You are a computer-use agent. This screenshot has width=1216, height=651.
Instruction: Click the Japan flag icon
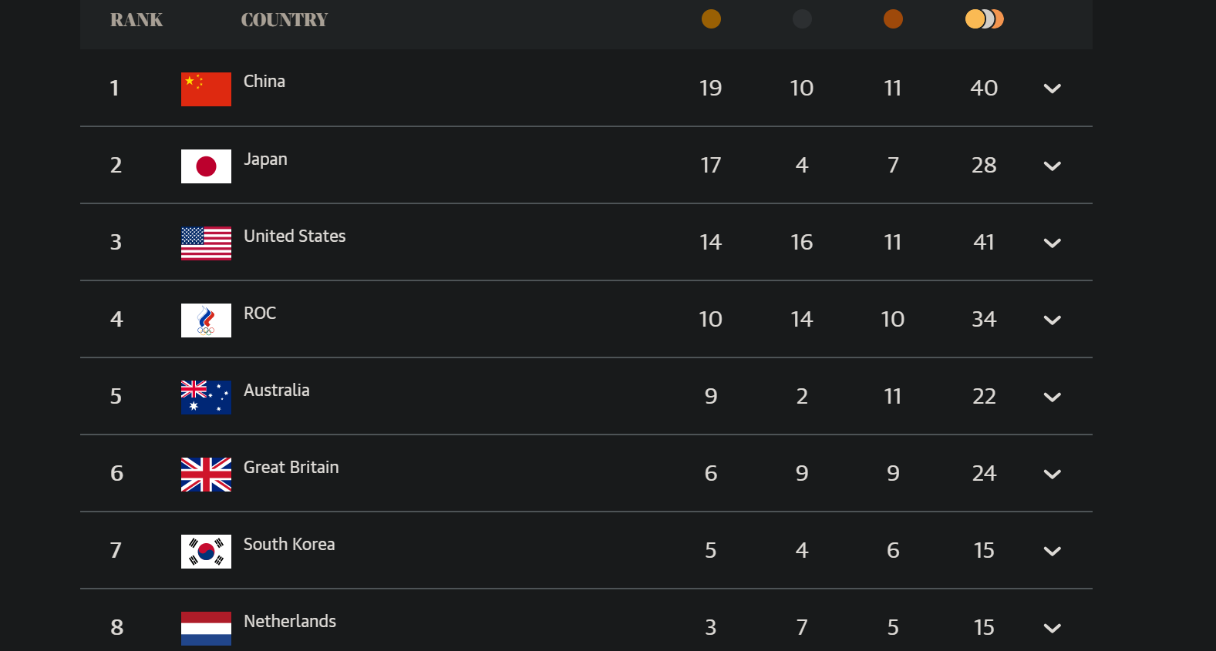tap(206, 166)
